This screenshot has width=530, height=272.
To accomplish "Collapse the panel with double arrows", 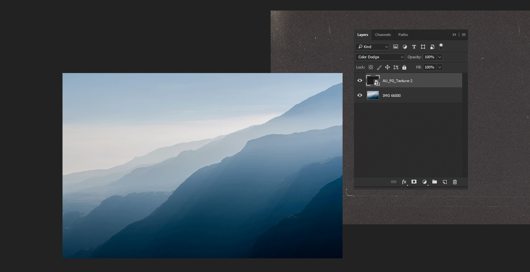I will pos(454,35).
